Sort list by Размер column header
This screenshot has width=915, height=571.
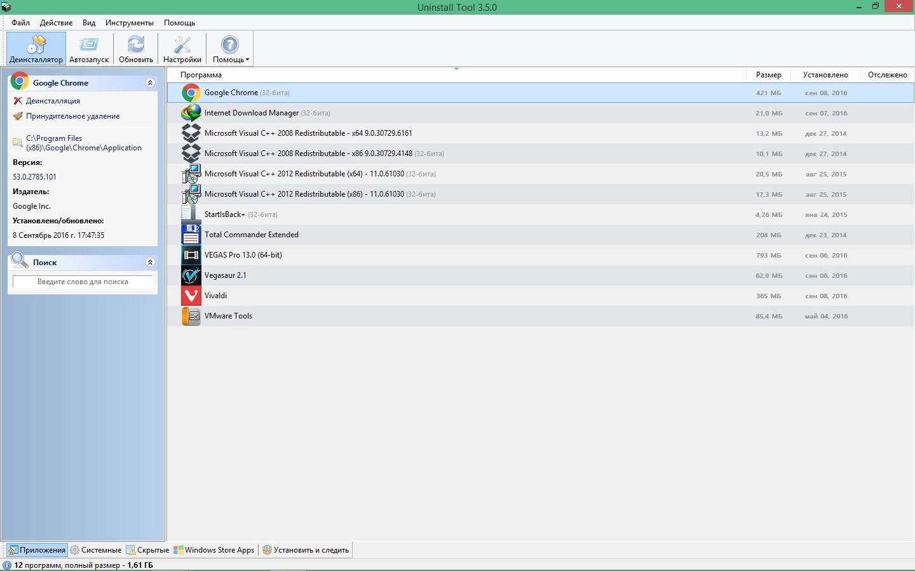(768, 75)
